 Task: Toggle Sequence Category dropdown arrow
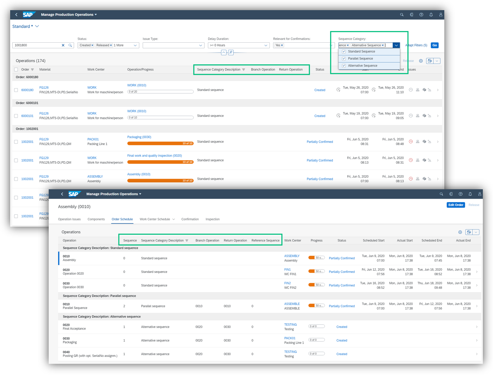pos(396,45)
